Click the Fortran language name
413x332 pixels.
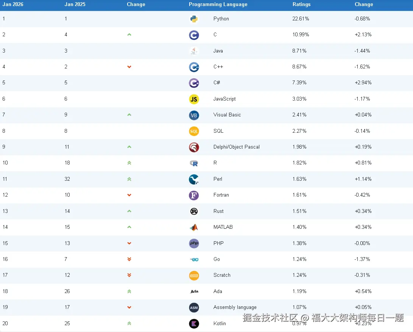tap(221, 195)
